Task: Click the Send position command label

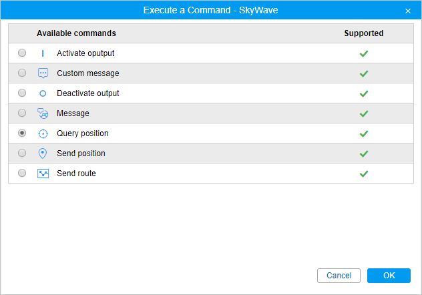Action: coord(81,154)
